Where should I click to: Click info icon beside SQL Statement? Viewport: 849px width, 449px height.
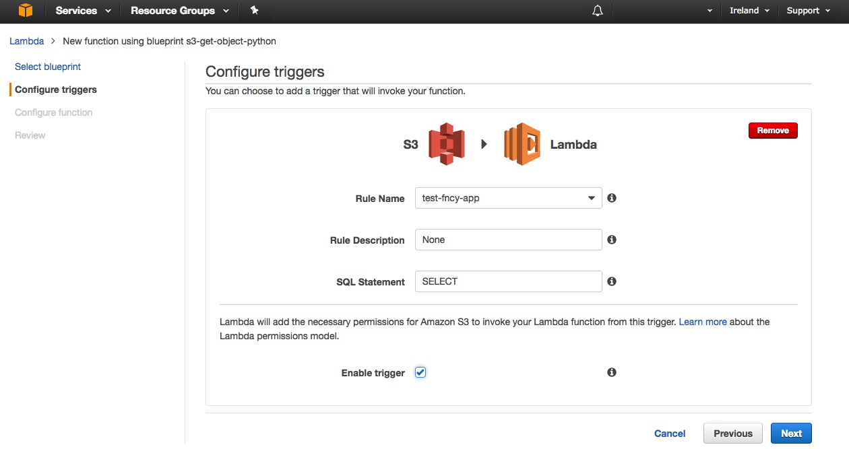coord(612,281)
